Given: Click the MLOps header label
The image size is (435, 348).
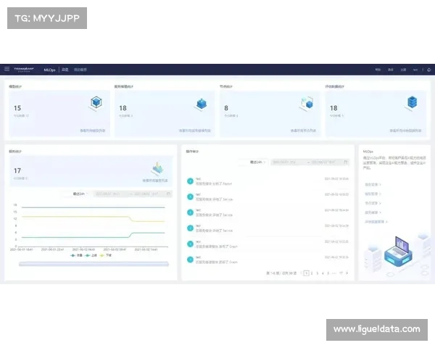Looking at the screenshot, I should pos(49,70).
